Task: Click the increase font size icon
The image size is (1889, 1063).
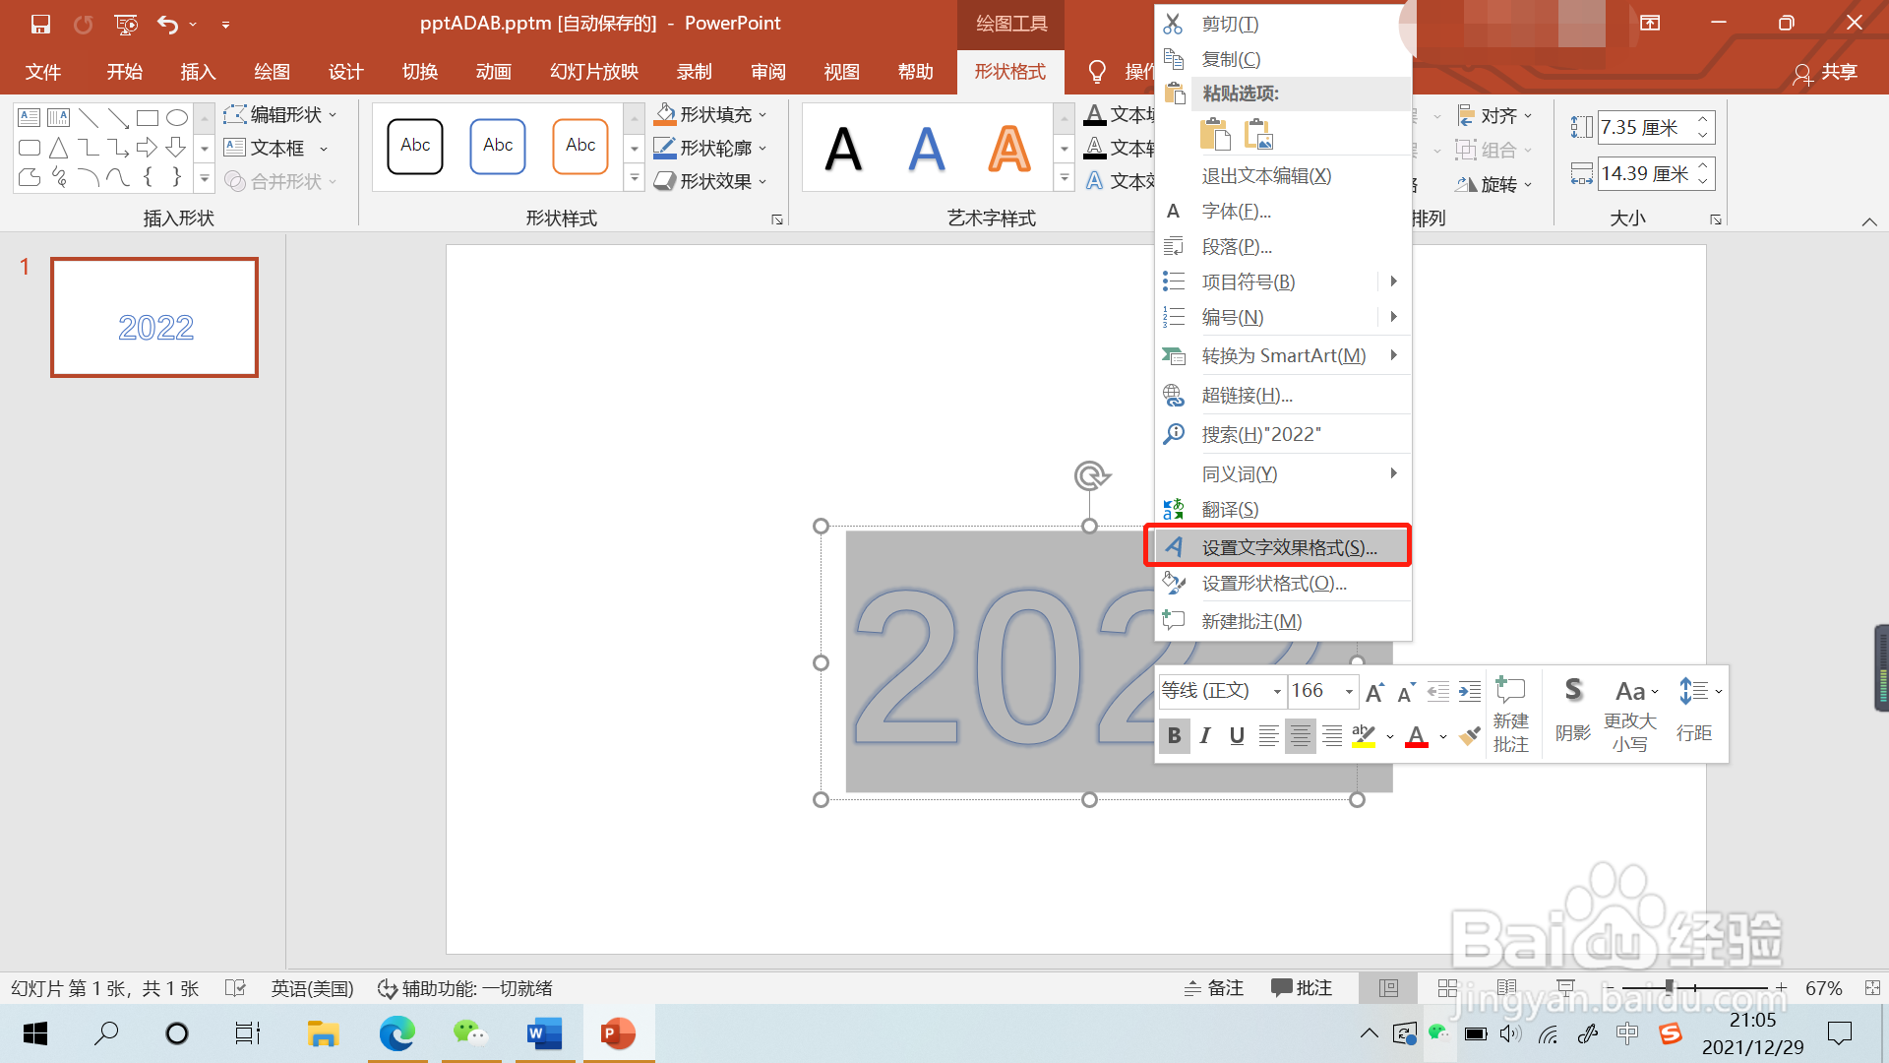Action: 1374,692
